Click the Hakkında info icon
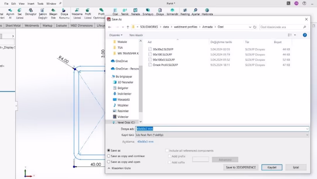This screenshot has height=179, width=317. [x=207, y=12]
